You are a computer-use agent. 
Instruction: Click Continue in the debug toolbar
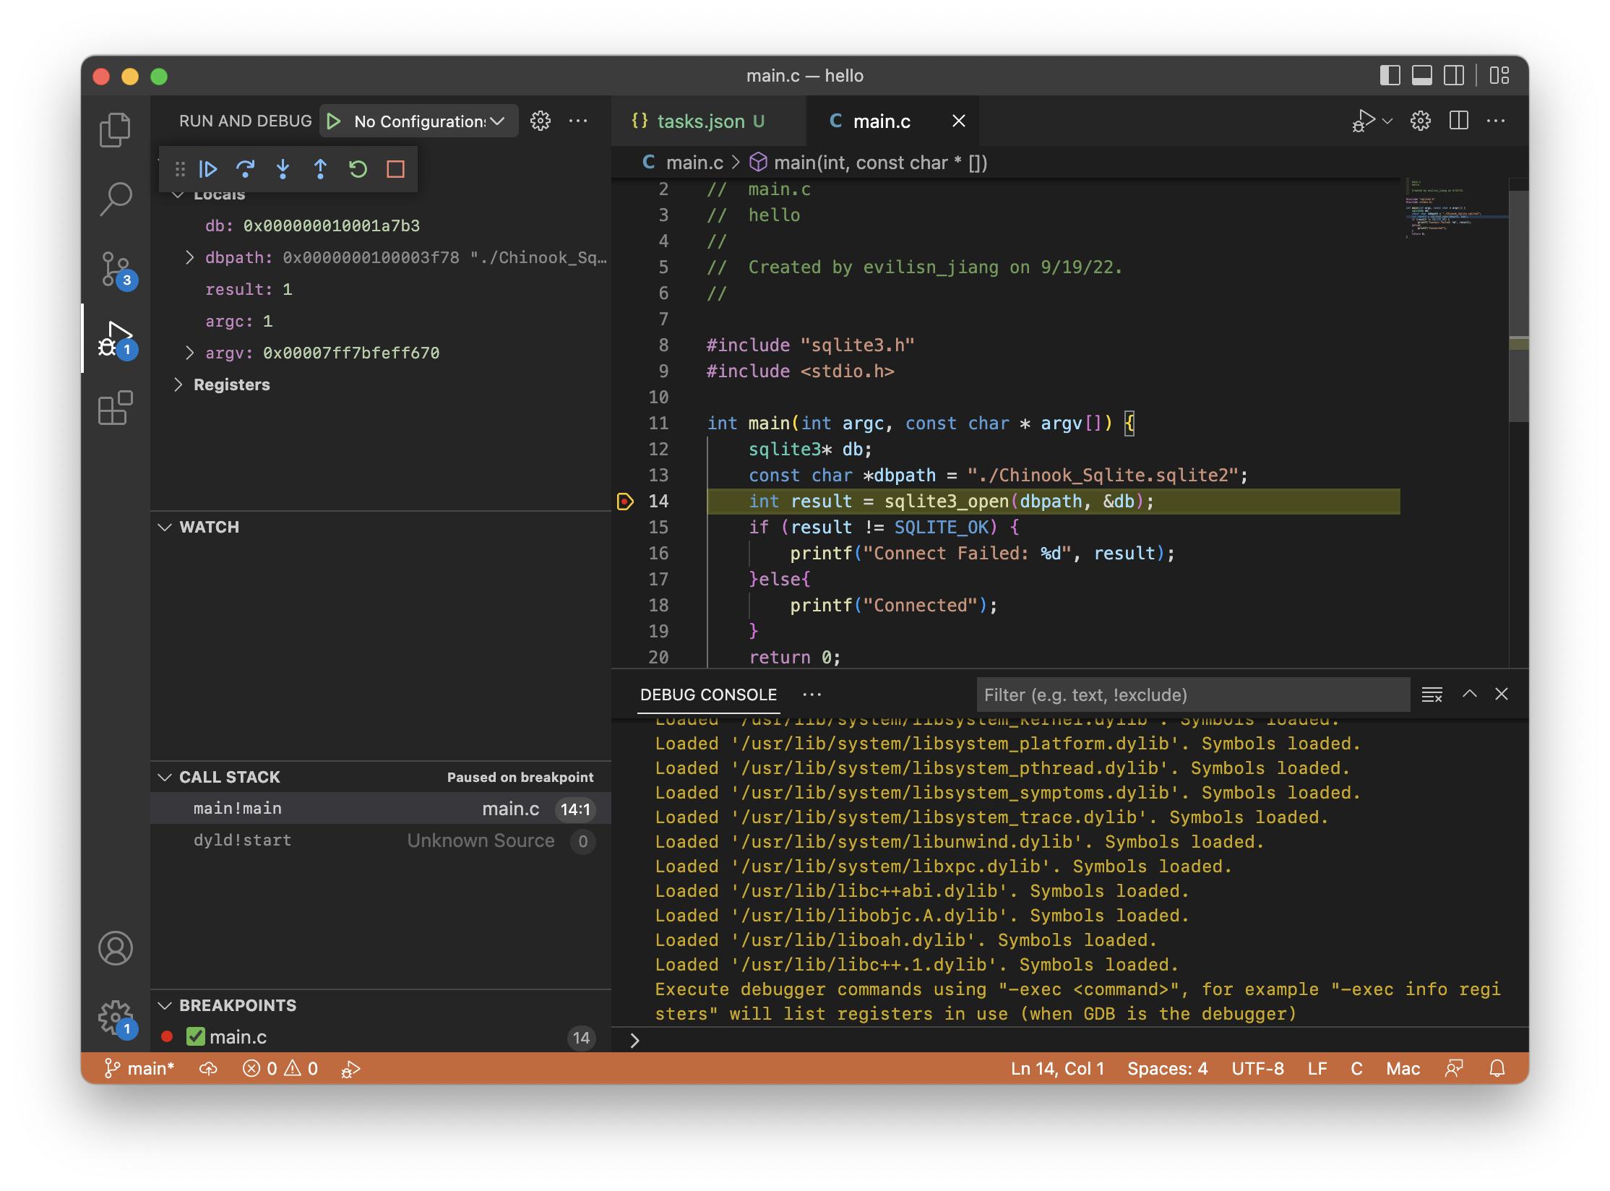pos(208,169)
